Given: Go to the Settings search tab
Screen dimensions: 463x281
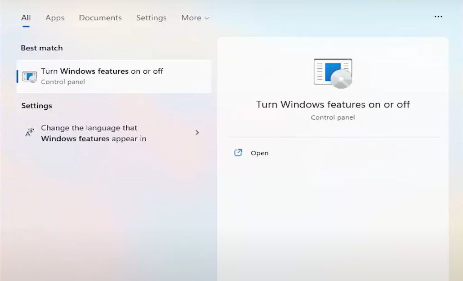Looking at the screenshot, I should (151, 18).
